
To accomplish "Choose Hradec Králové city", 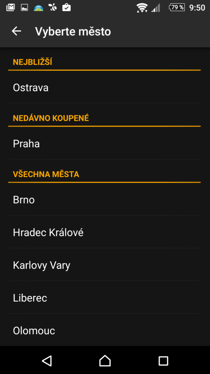I will coord(104,232).
